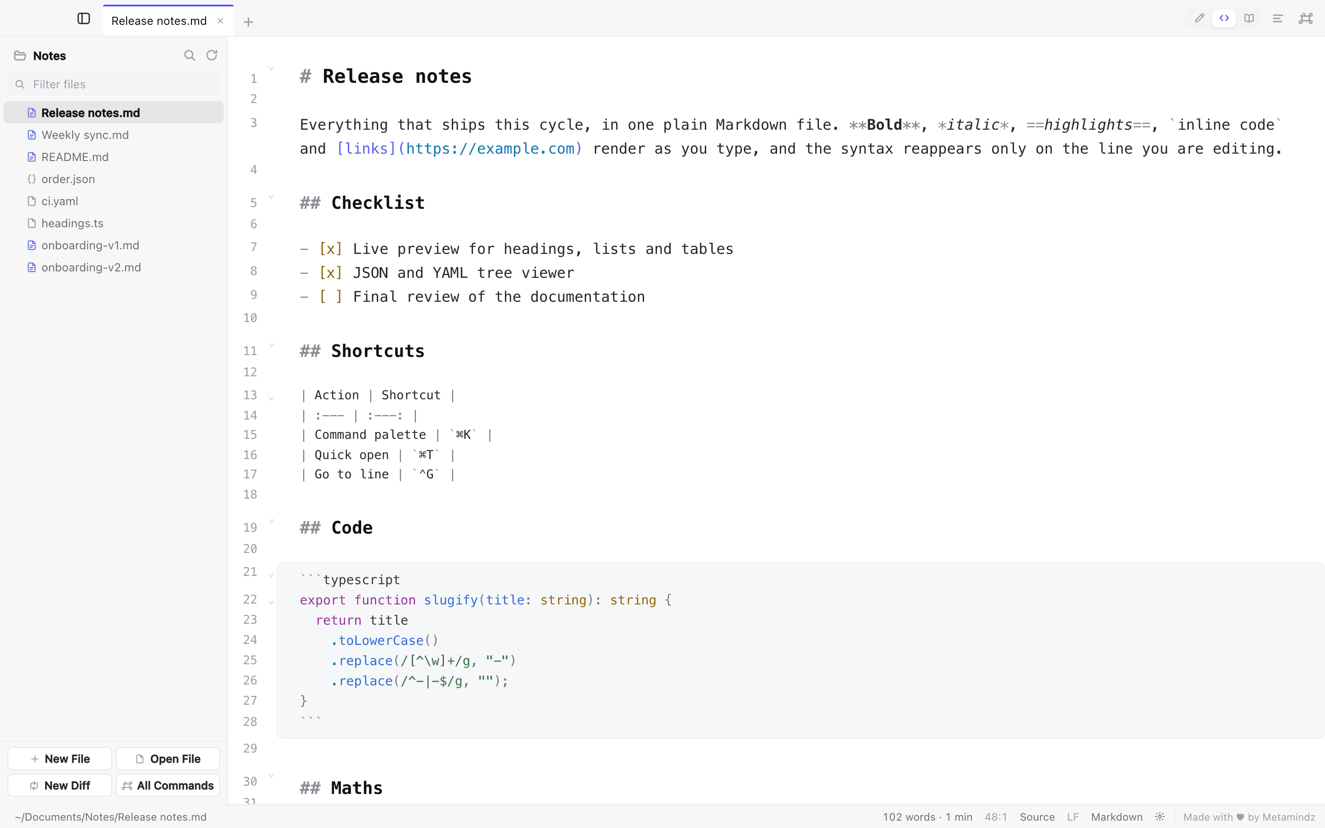Search notes with magnifier icon
This screenshot has width=1325, height=828.
click(x=190, y=55)
